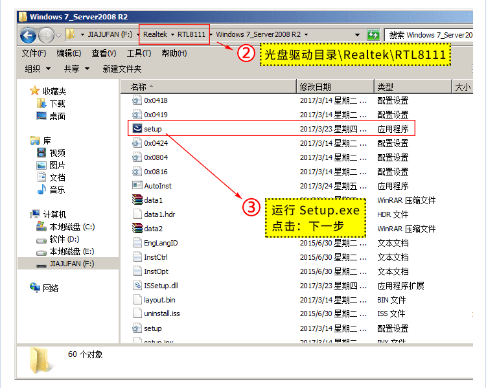Open the recent locations dropdown beside Forward
This screenshot has width=486, height=388.
click(x=59, y=36)
